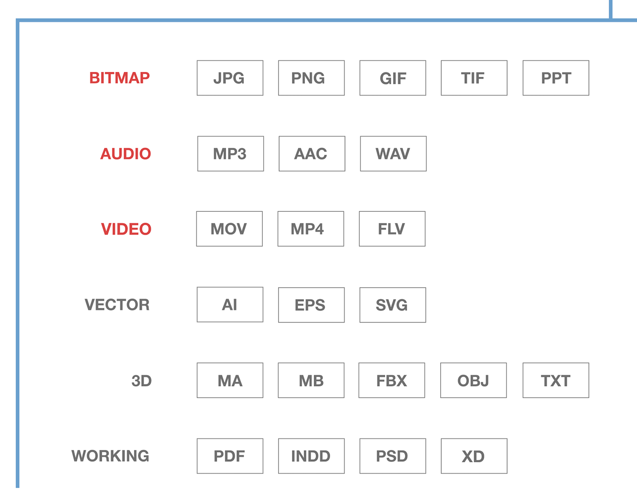
Task: Select the OBJ 3D format
Action: 473,380
